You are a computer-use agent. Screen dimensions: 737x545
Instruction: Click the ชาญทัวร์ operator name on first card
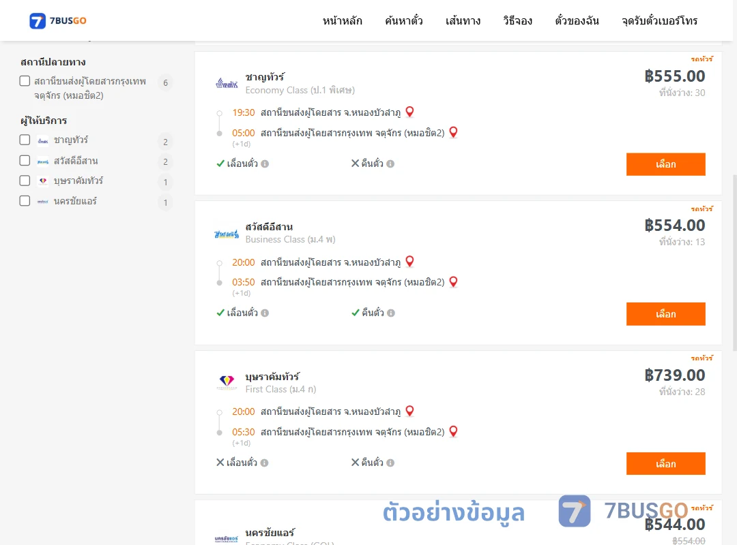coord(265,76)
